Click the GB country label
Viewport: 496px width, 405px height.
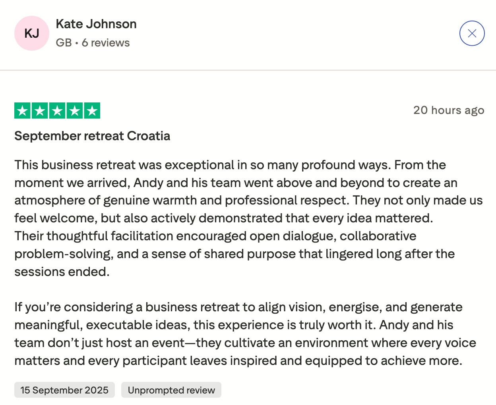coord(64,42)
